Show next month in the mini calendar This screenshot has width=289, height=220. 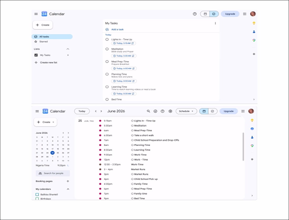(68, 133)
